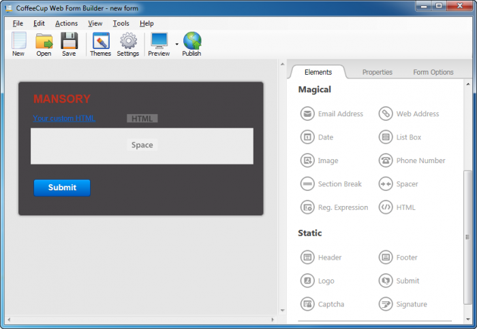Open the Tools menu
477x329 pixels.
[121, 23]
